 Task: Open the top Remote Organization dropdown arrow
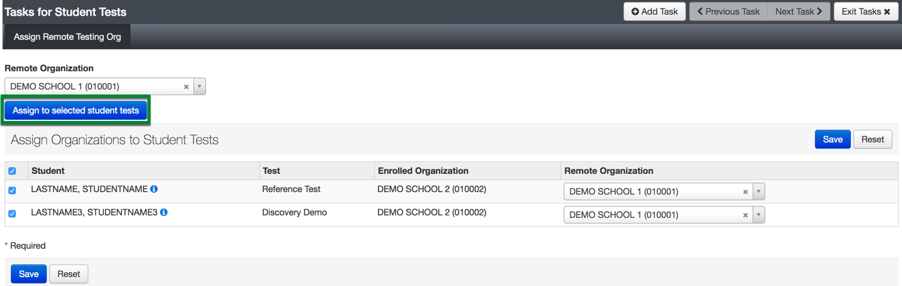click(200, 87)
